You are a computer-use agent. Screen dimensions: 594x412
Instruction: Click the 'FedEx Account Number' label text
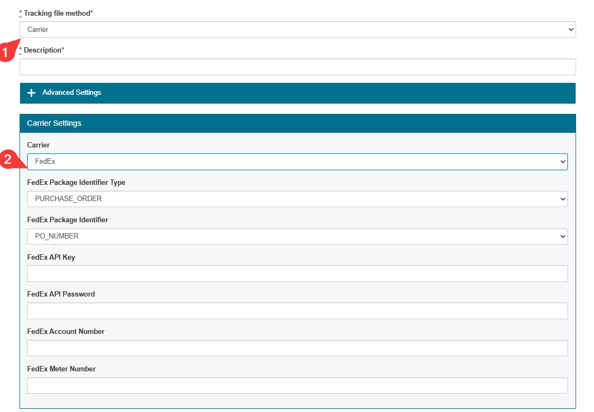pyautogui.click(x=66, y=331)
